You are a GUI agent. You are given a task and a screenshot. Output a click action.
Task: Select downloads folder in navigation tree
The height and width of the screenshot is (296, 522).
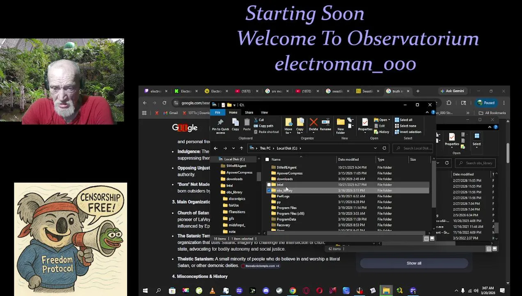pyautogui.click(x=234, y=179)
